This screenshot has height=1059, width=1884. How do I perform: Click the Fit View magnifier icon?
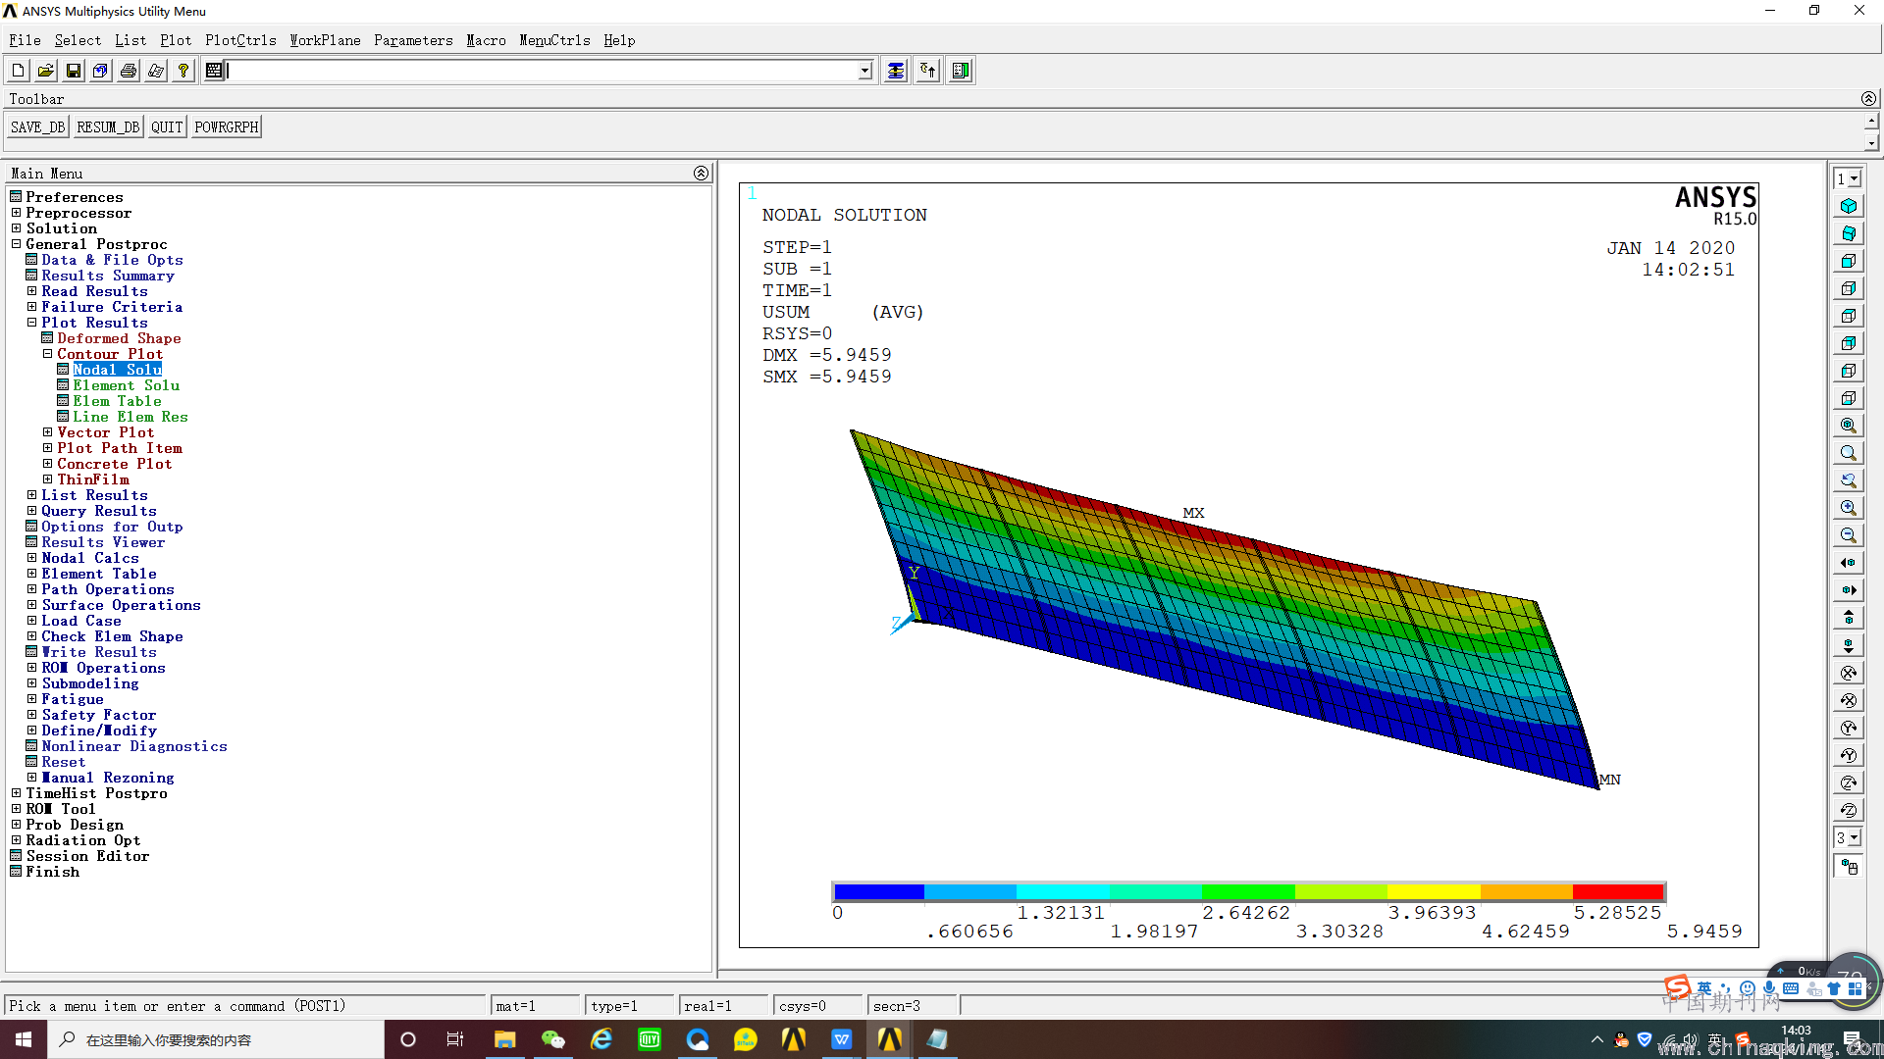[x=1849, y=426]
